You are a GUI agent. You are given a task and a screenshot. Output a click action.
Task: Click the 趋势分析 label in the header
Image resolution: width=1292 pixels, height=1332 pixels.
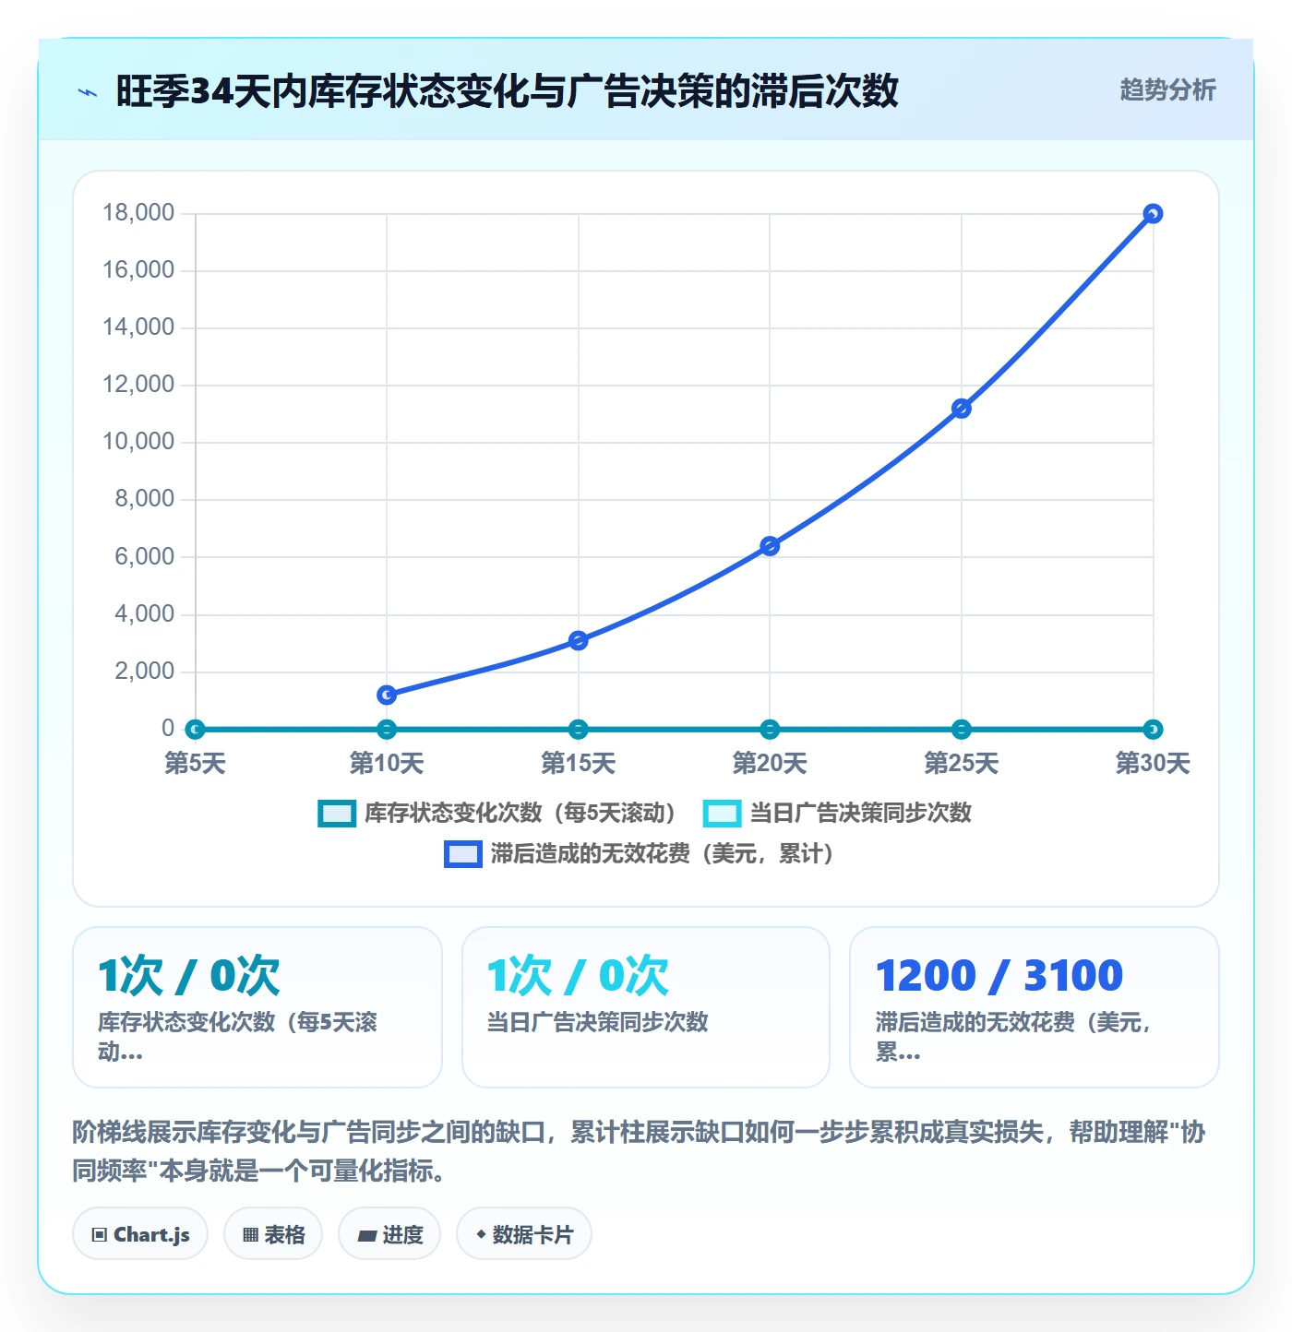(x=1167, y=89)
